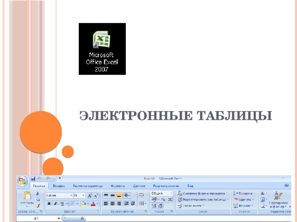The height and width of the screenshot is (222, 297).
Task: Copy the selection with the copy icon
Action: (x=38, y=199)
